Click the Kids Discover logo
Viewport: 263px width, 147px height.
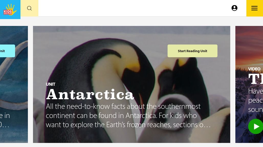(10, 9)
